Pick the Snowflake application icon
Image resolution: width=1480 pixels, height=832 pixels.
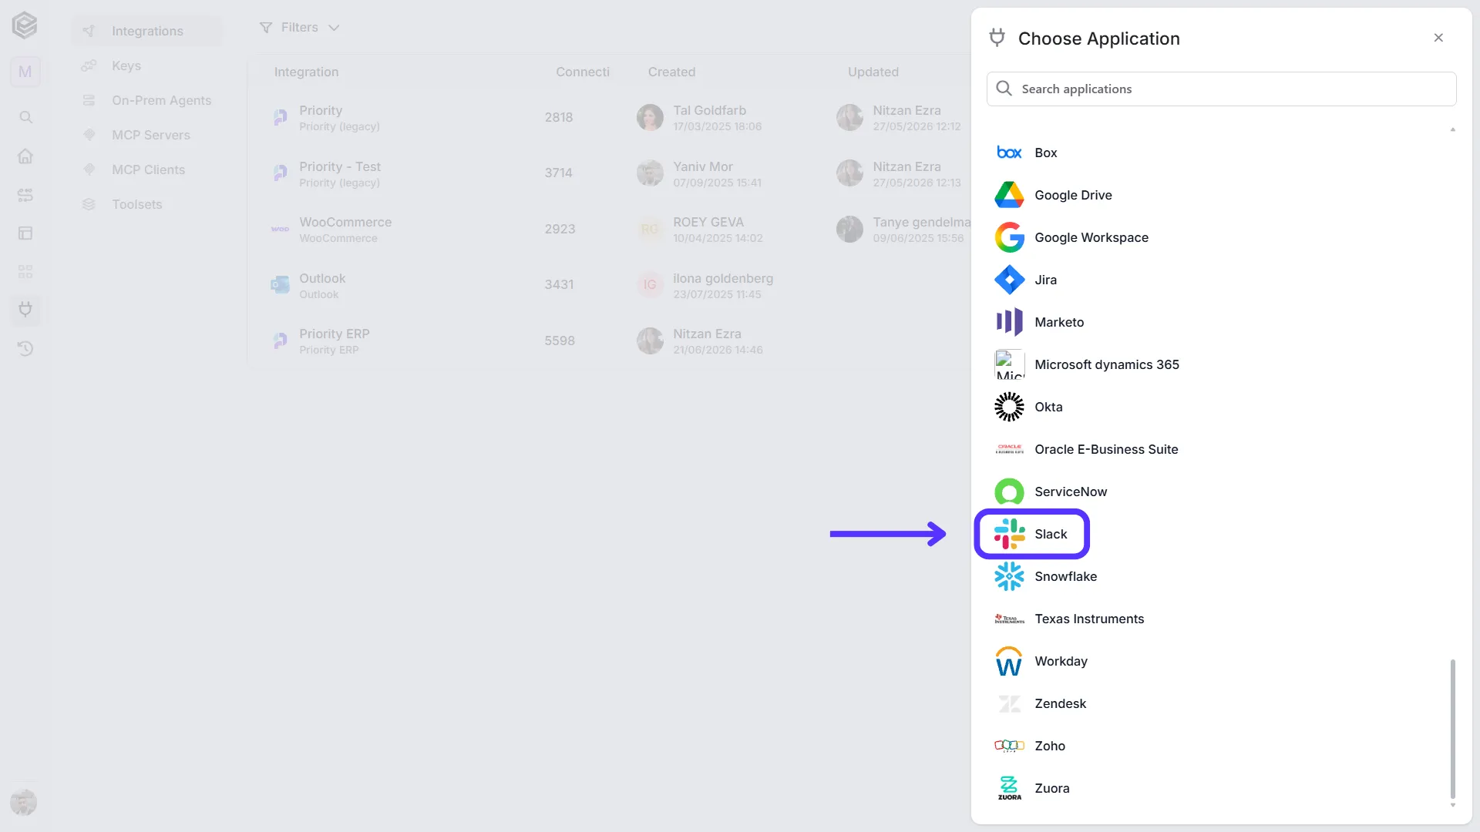[1009, 576]
